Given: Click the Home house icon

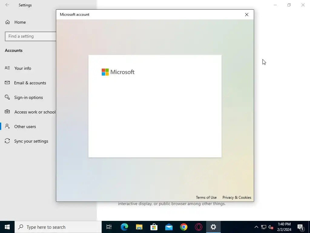Looking at the screenshot, I should tap(8, 22).
